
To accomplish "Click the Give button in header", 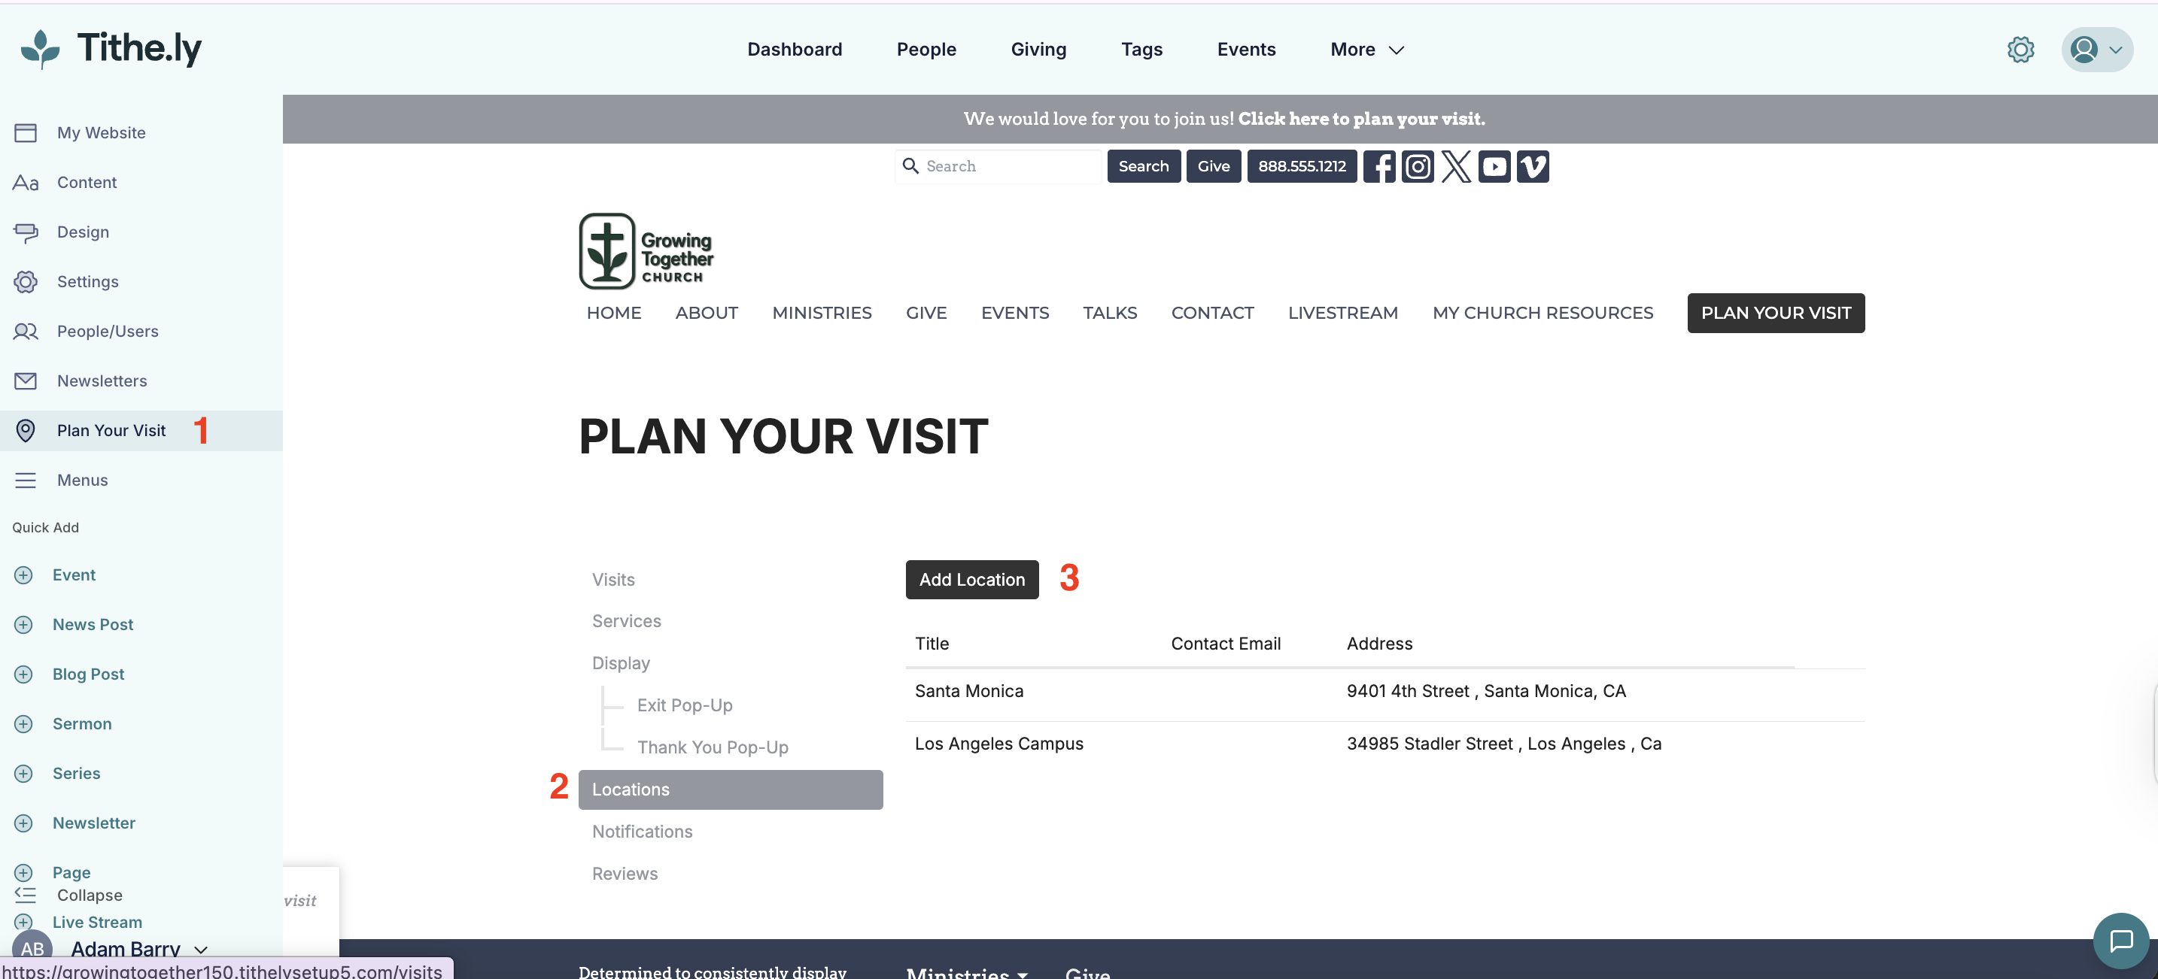I will coord(1213,166).
